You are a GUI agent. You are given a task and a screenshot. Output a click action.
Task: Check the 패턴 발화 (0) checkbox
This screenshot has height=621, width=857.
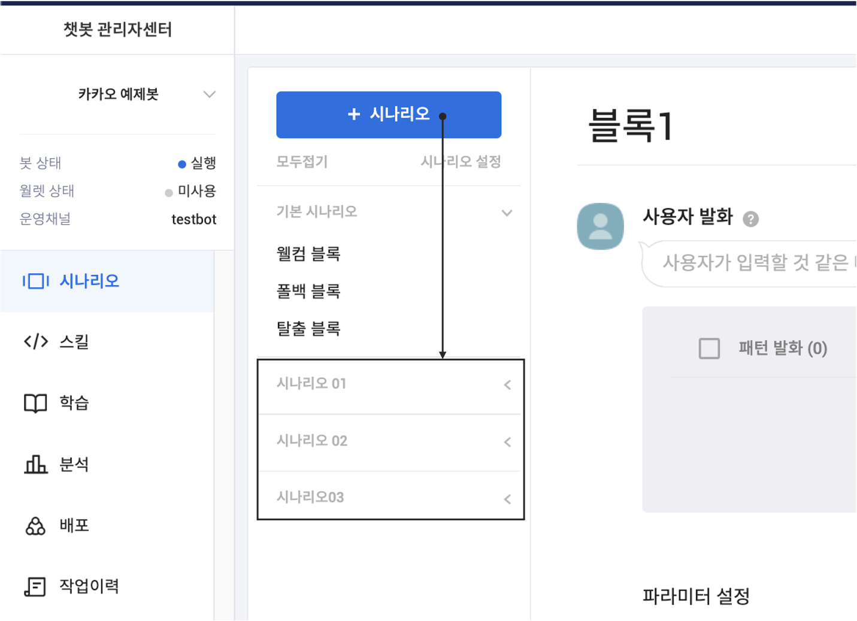click(x=709, y=348)
